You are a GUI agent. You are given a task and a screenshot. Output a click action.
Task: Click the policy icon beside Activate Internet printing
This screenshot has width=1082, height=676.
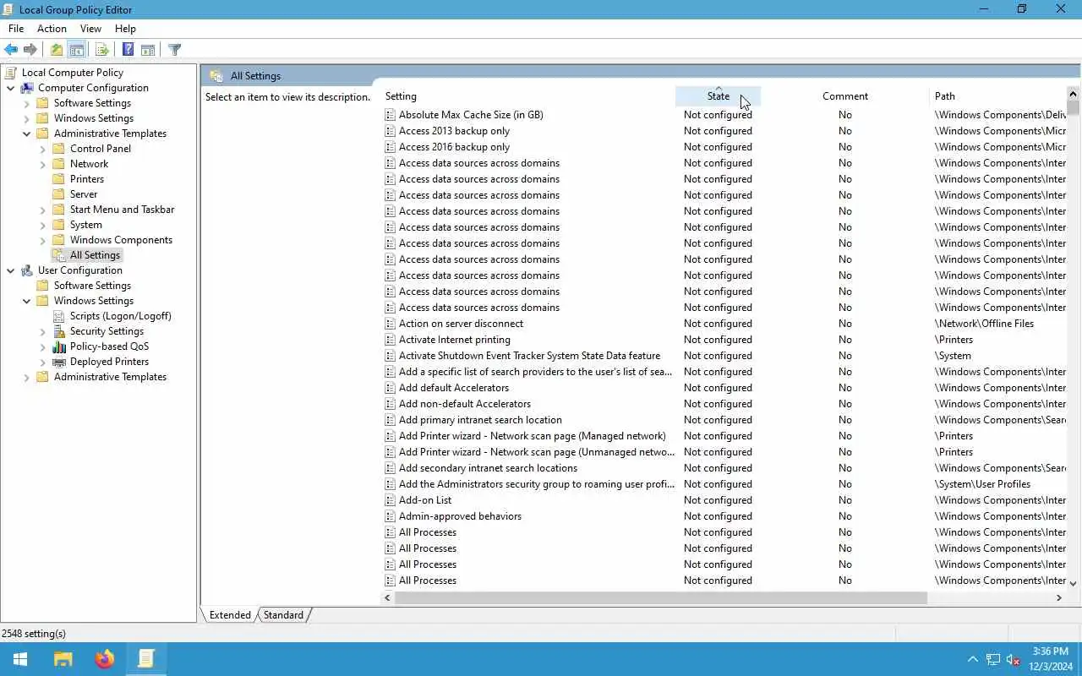pyautogui.click(x=390, y=340)
